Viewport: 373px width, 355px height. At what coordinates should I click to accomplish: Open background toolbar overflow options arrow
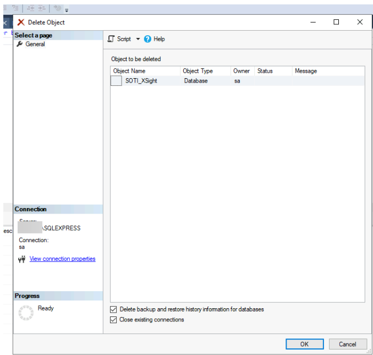tap(67, 10)
